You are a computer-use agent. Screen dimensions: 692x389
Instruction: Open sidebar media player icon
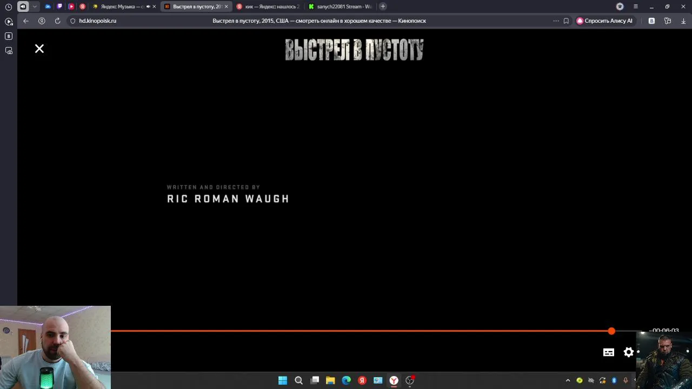pos(9,22)
